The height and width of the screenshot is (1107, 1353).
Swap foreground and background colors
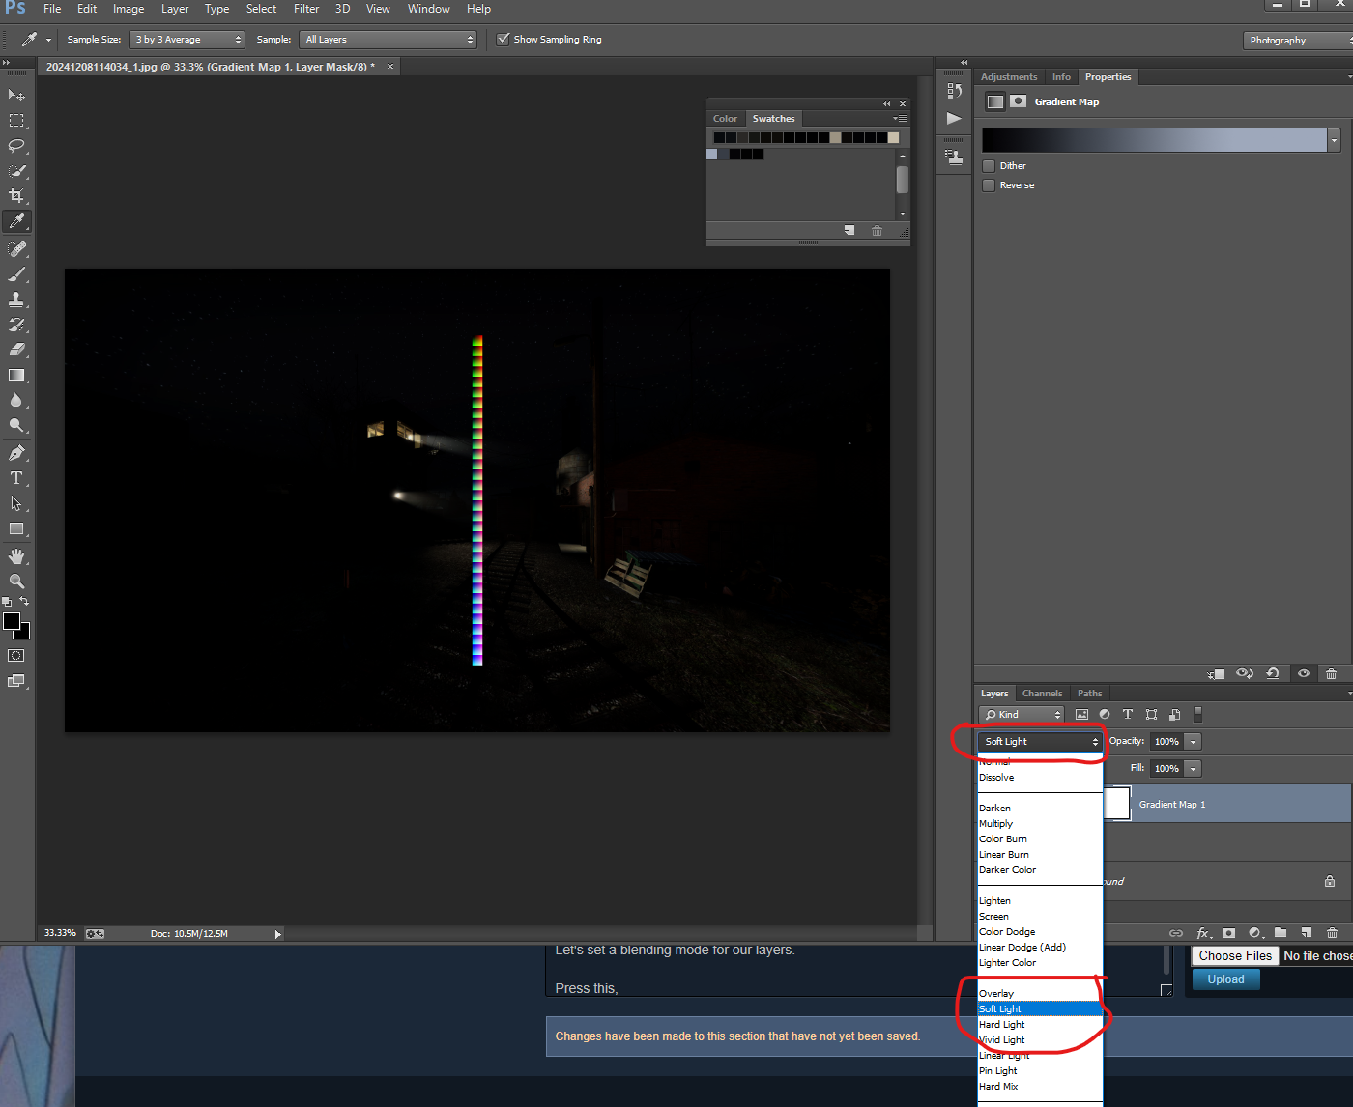click(x=24, y=601)
